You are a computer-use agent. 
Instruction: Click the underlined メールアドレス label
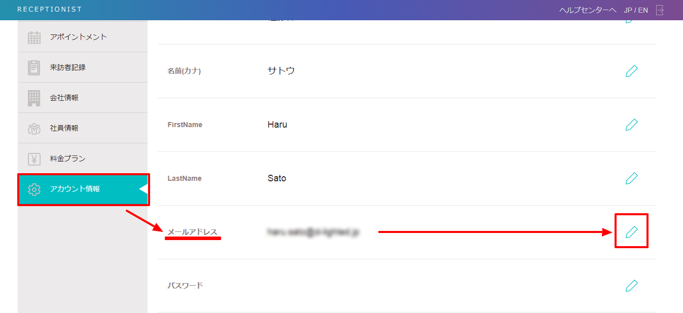pos(192,232)
